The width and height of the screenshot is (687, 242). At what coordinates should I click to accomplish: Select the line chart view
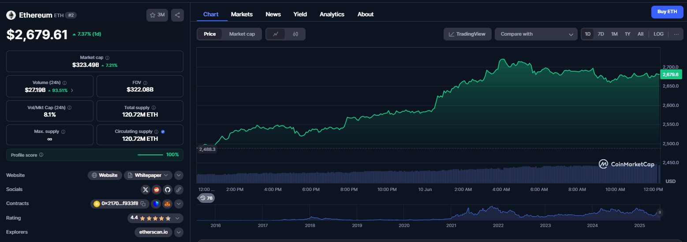coord(276,34)
